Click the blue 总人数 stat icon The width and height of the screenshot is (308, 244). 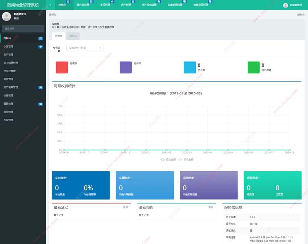190,67
